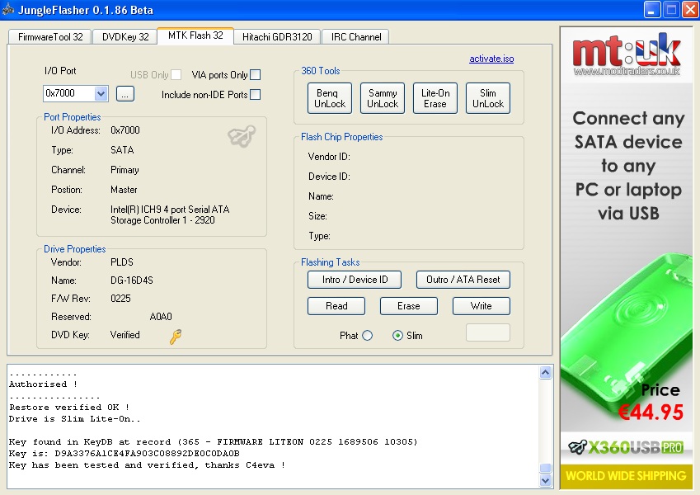Open the I/O Port dropdown

tap(101, 93)
